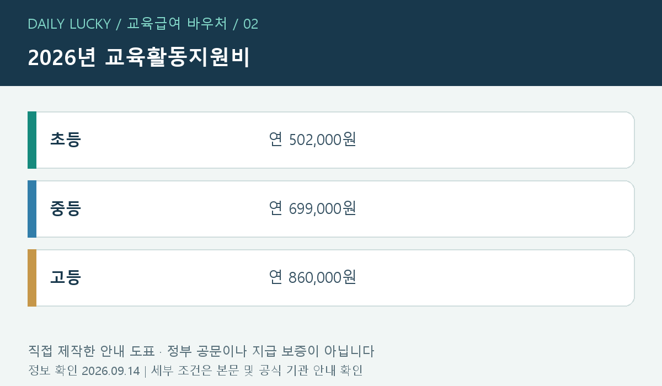Image resolution: width=662 pixels, height=386 pixels.
Task: Click the green color bar on 초등 card
Action: pyautogui.click(x=32, y=140)
